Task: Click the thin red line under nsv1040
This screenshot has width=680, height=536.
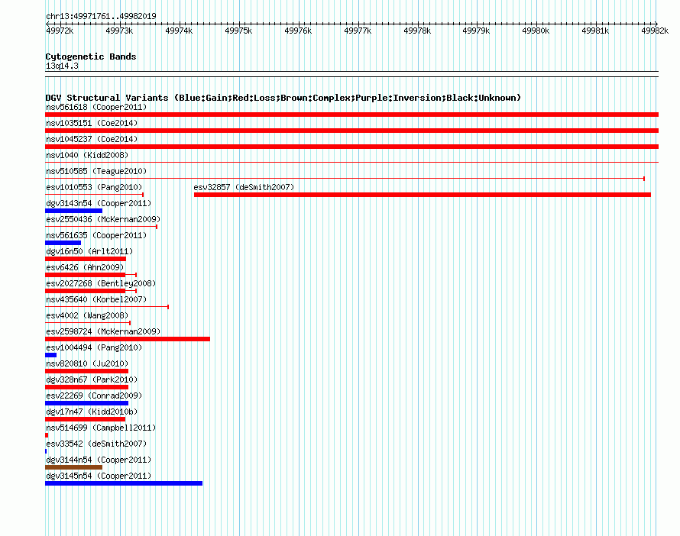Action: [351, 162]
